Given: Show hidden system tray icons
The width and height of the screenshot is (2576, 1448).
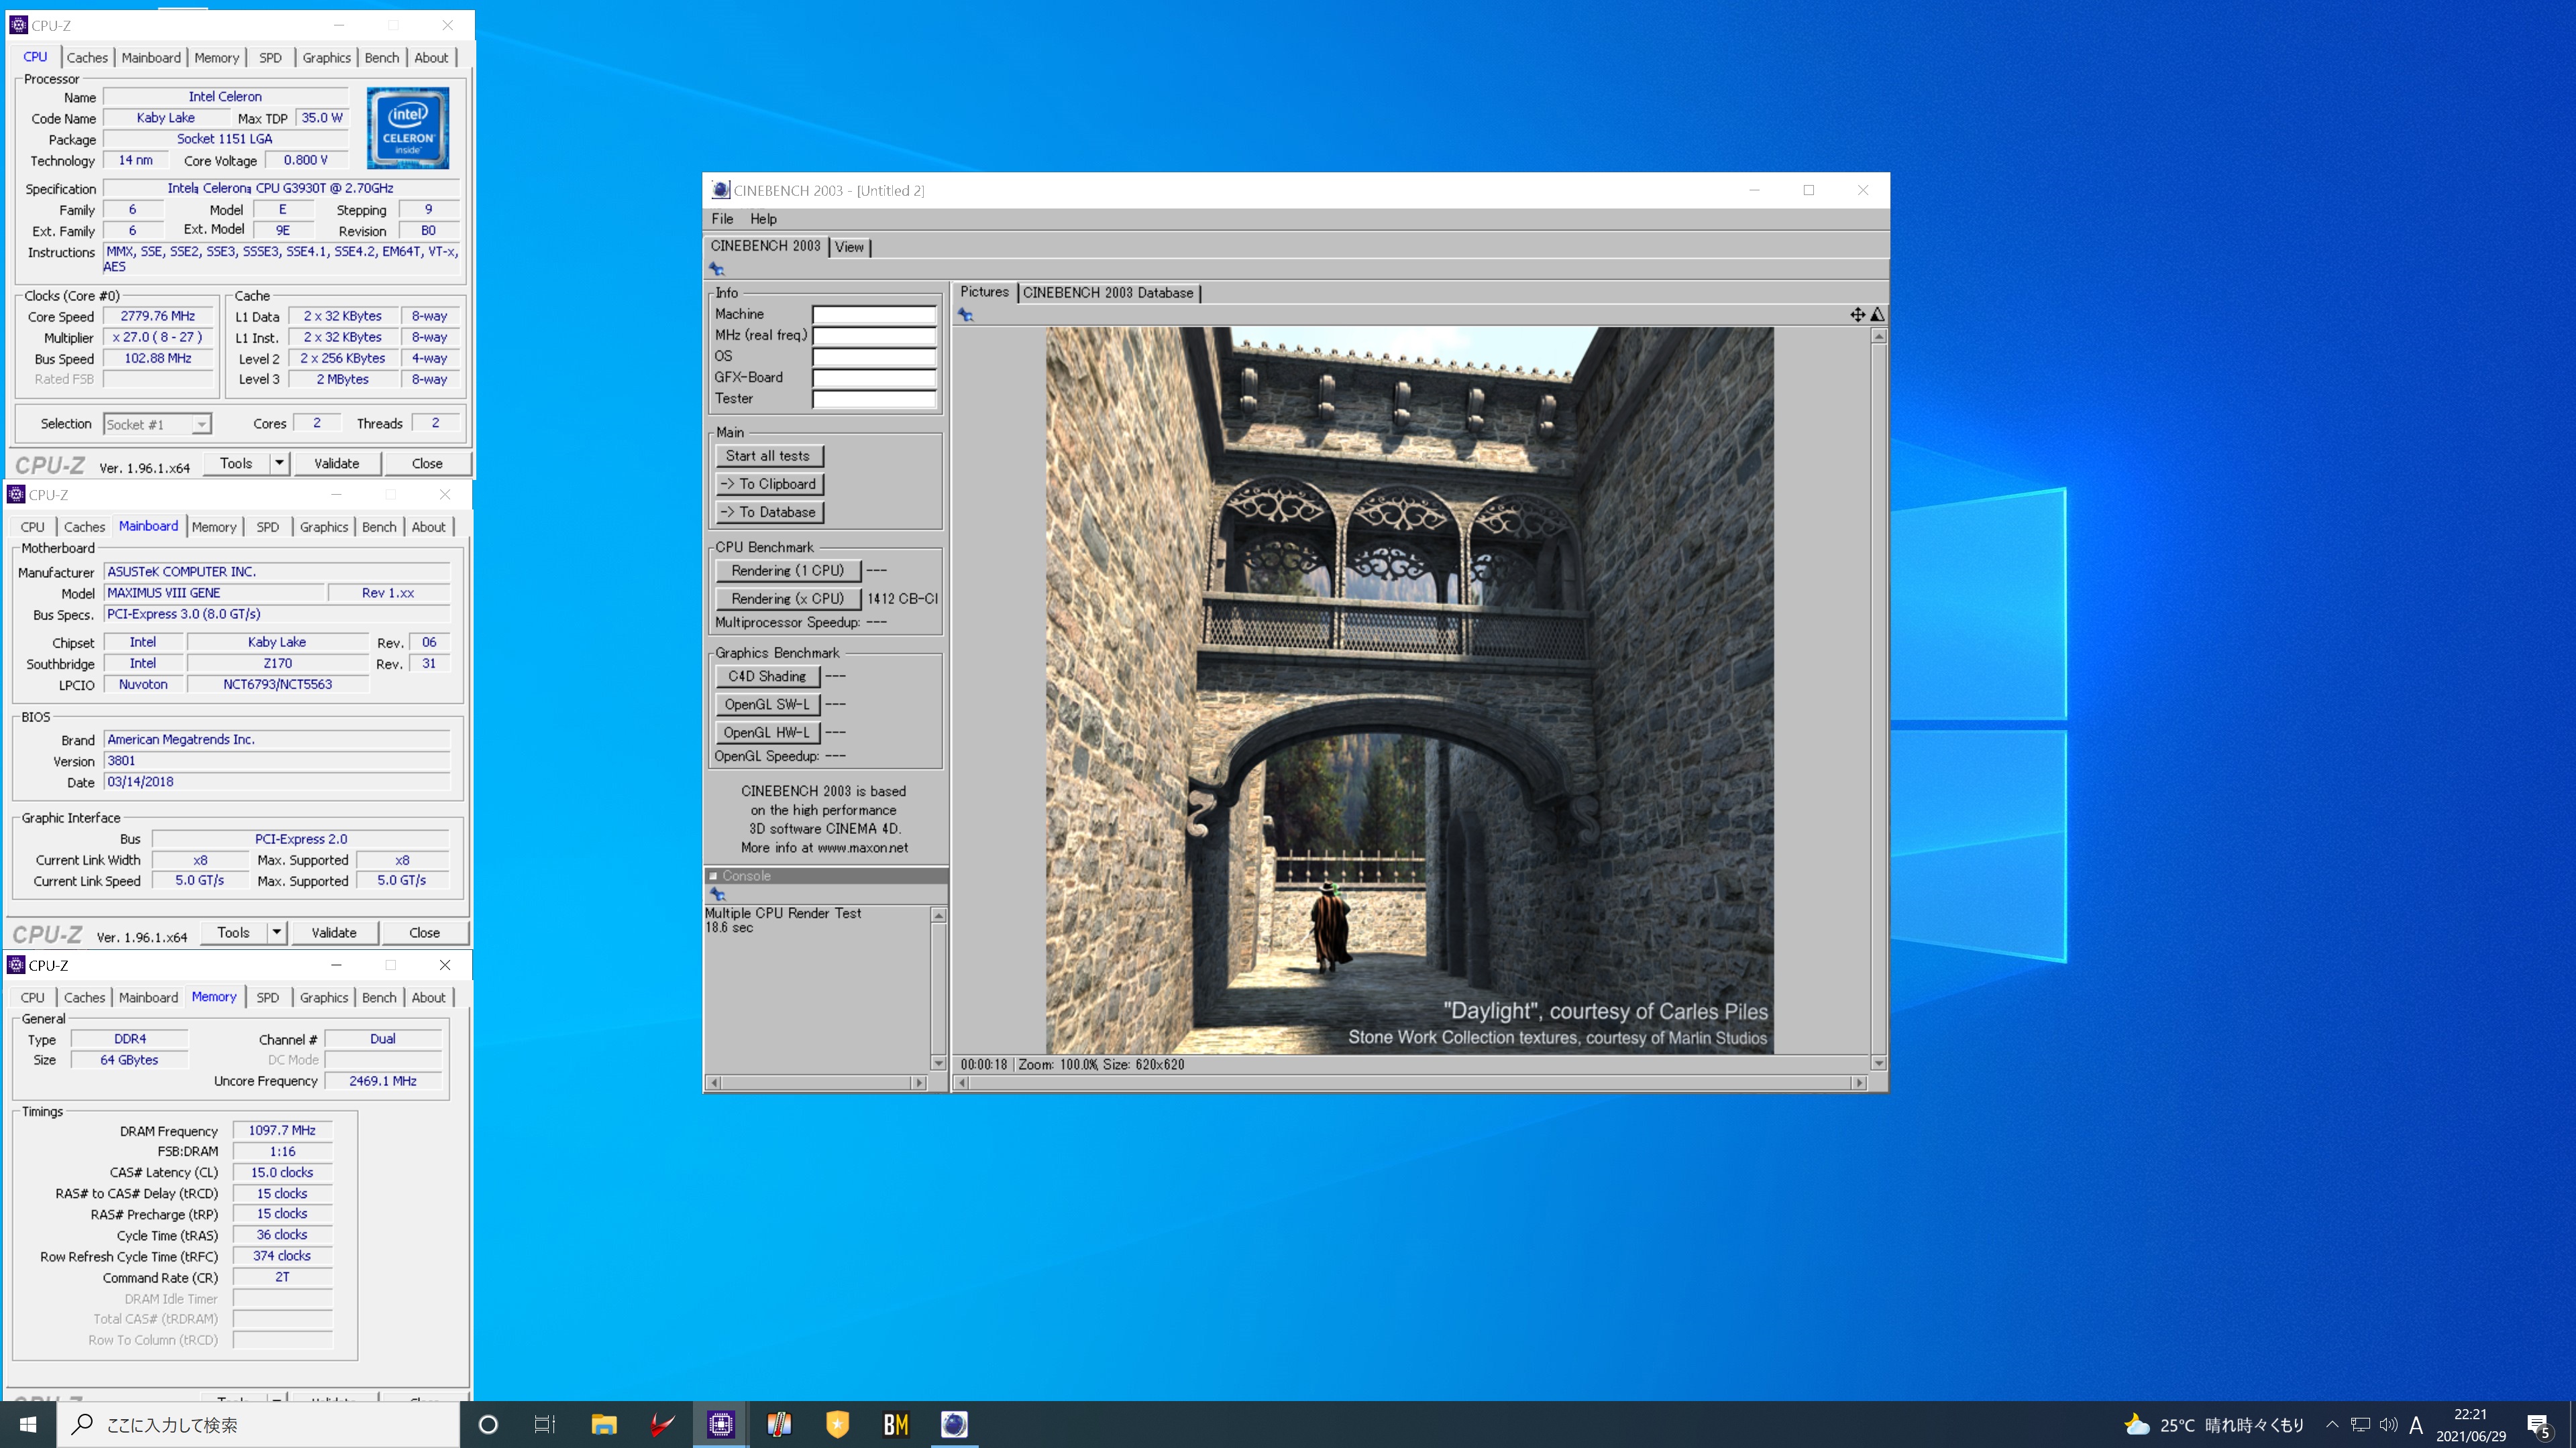Looking at the screenshot, I should tap(2331, 1425).
